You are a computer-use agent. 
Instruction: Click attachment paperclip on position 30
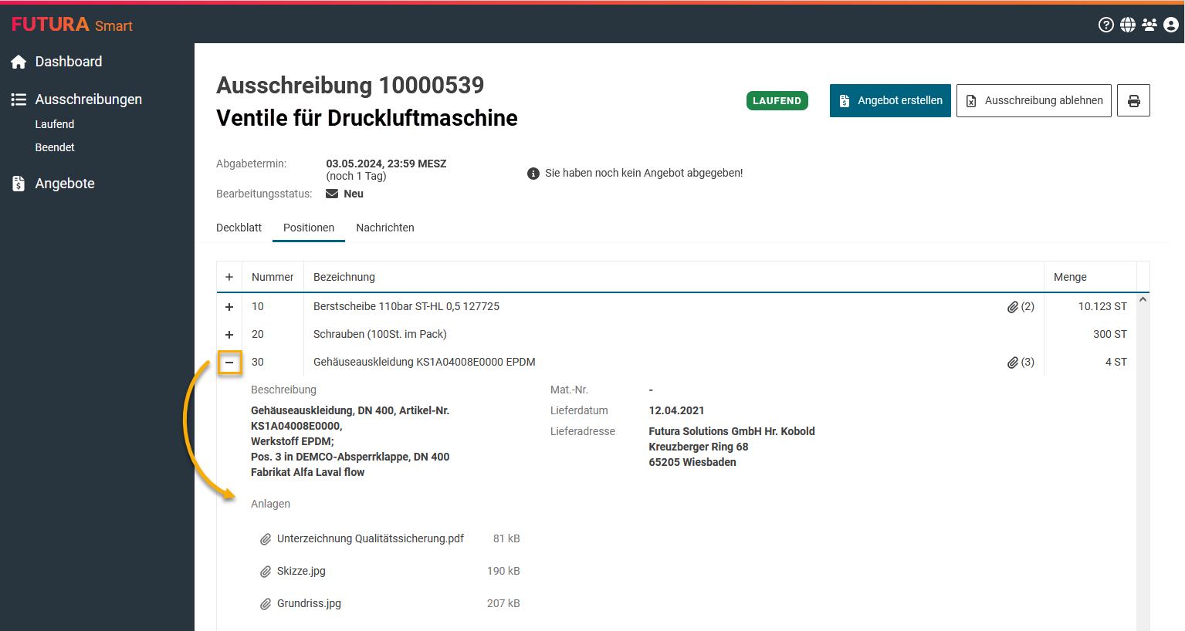point(1013,363)
